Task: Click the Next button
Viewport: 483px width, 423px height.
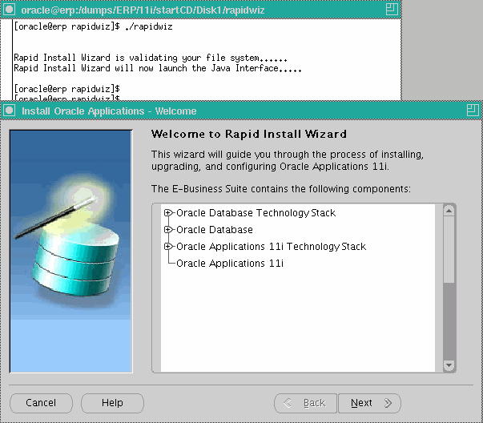Action: tap(369, 403)
